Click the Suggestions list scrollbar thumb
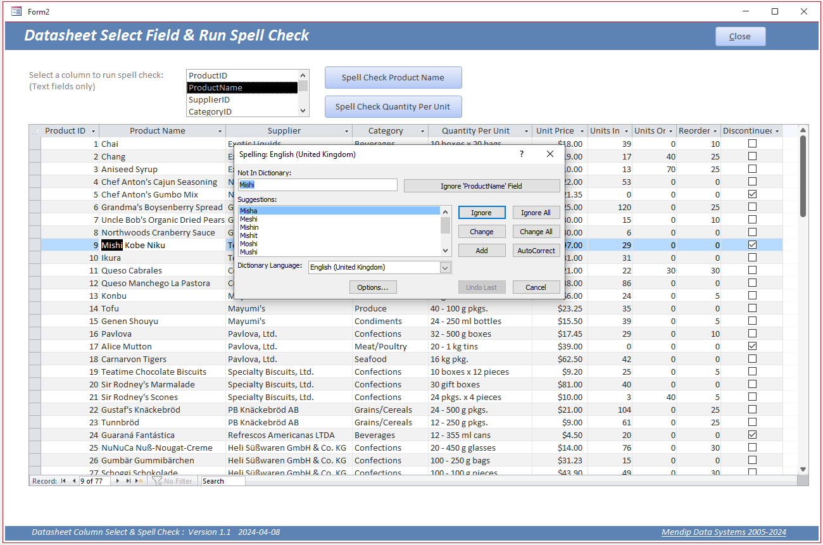Viewport: 823px width, 545px height. 446,226
